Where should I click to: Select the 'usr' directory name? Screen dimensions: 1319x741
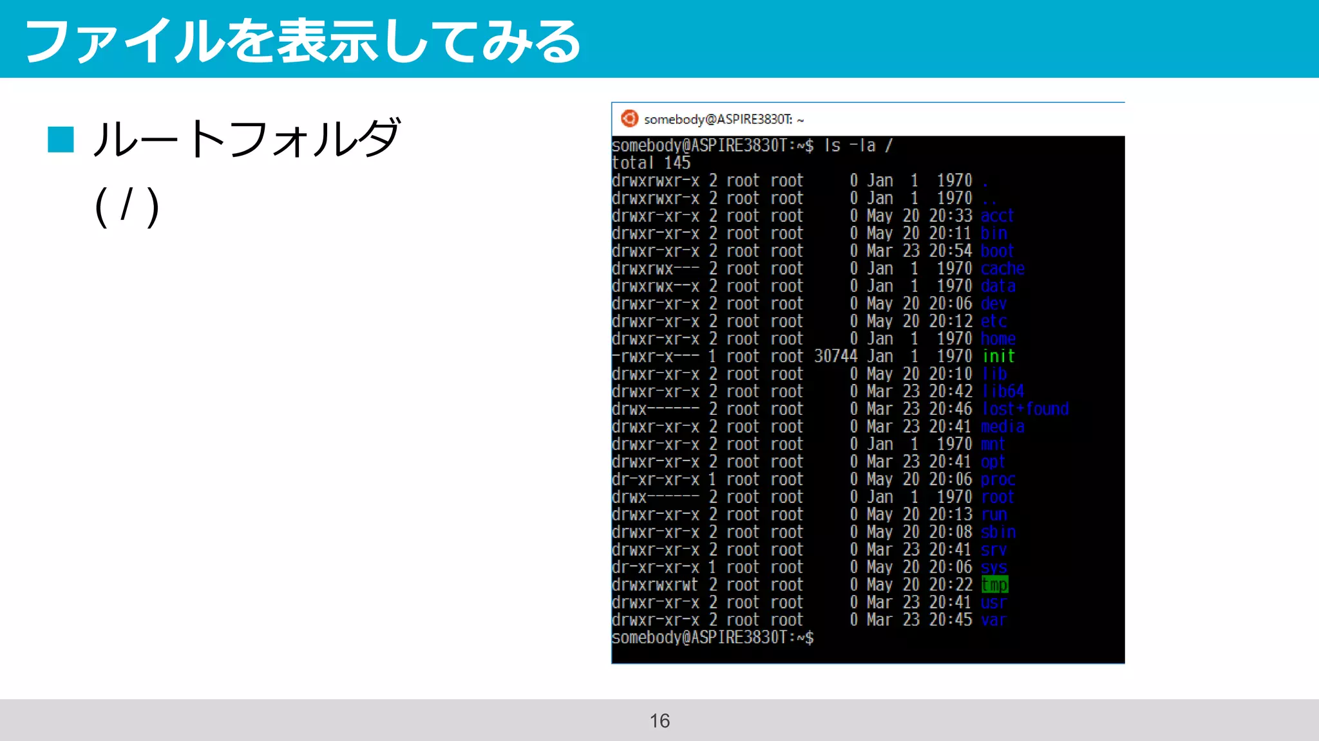pos(994,602)
